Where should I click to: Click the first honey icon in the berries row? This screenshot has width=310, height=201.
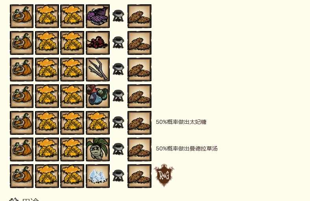coord(47,43)
